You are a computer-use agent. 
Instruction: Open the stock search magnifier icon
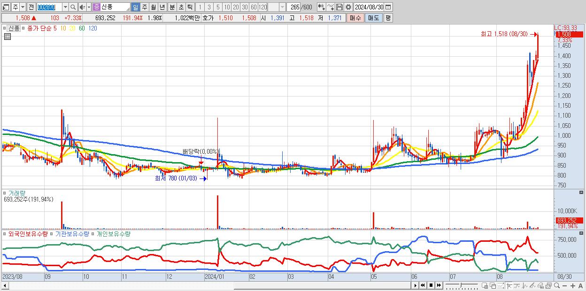point(73,7)
